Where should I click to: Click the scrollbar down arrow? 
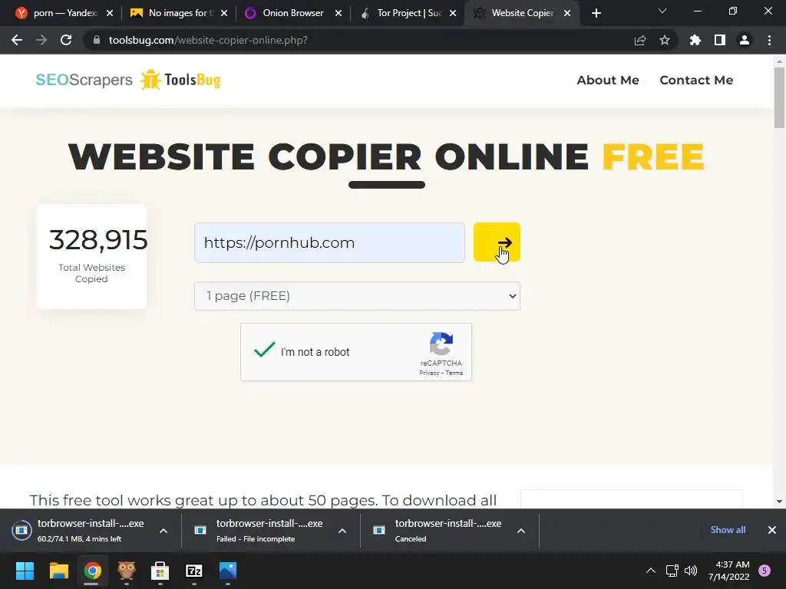[x=779, y=502]
